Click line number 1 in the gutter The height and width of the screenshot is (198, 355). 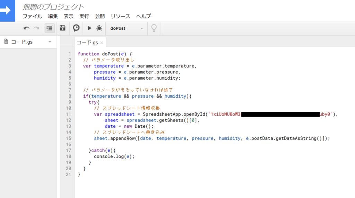pos(70,54)
